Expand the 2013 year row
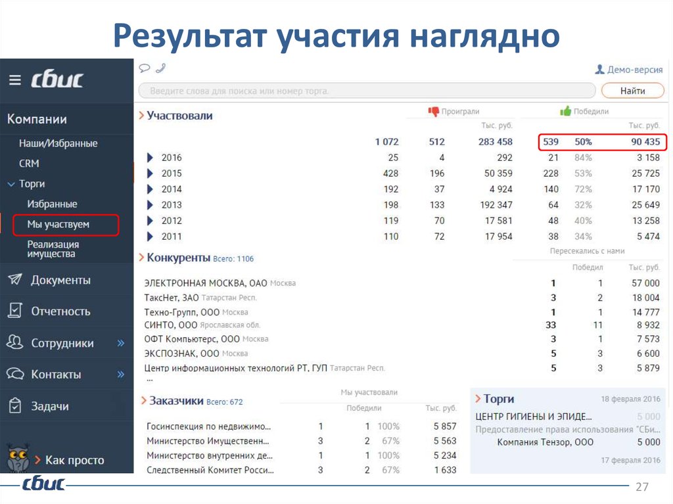The height and width of the screenshot is (504, 673). click(x=150, y=205)
